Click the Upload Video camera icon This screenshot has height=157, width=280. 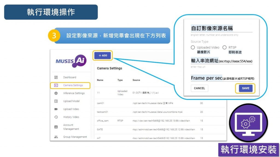(56, 109)
